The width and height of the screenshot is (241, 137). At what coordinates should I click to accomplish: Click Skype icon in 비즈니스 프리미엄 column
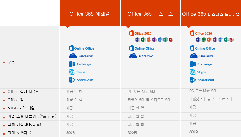pos(193,72)
